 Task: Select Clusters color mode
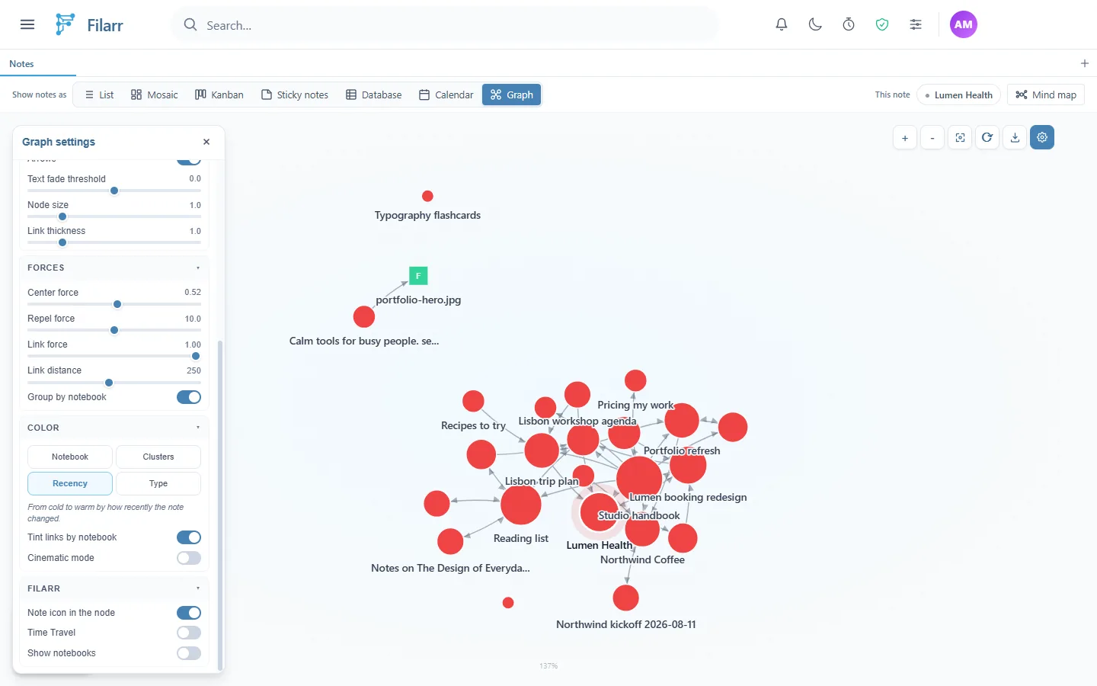pyautogui.click(x=158, y=457)
